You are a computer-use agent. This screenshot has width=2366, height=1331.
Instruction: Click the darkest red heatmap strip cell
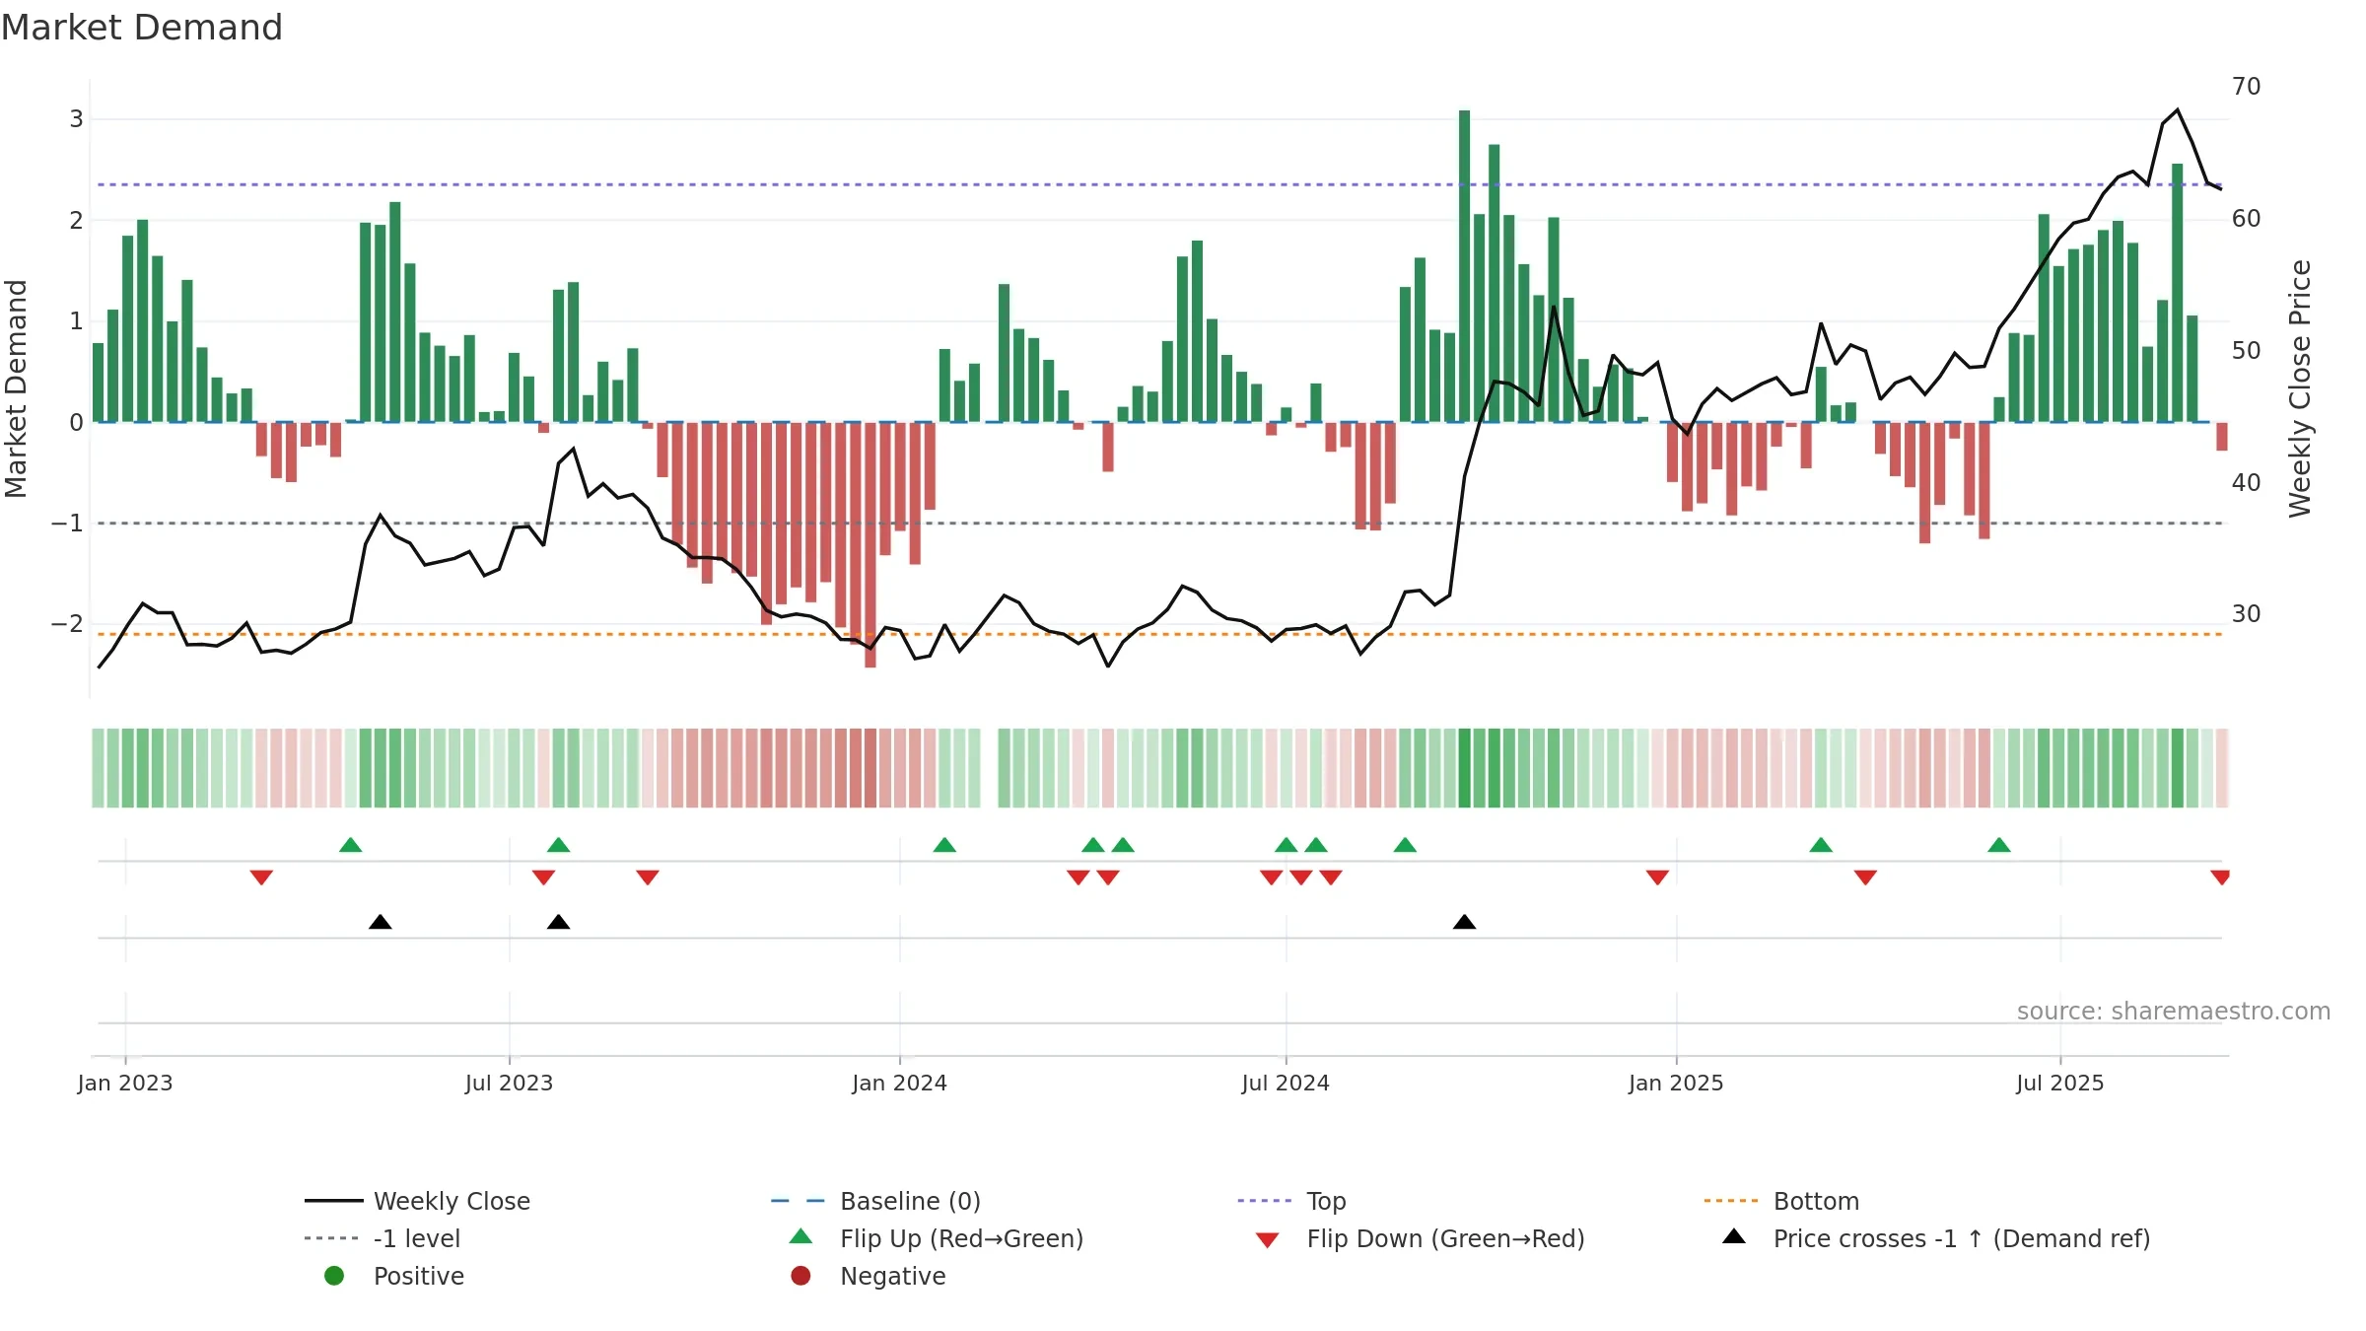pos(870,768)
